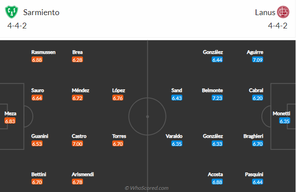Viewport: 296px width, 192px height.
Task: Click Méndez's 6.72 rating badge
Action: [x=77, y=98]
